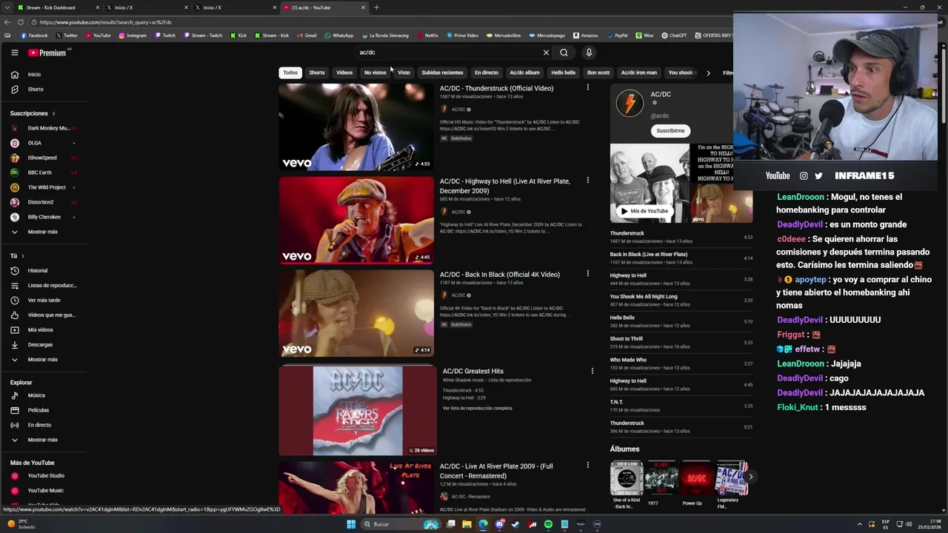
Task: Start voice search with the microphone icon
Action: [589, 53]
